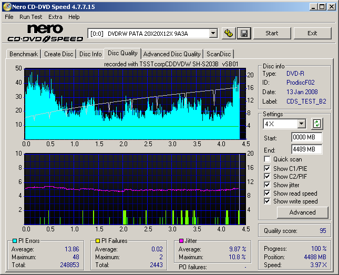Open the drive options icon with yellow tools
Image resolution: width=339 pixels, height=275 pixels.
pos(229,33)
